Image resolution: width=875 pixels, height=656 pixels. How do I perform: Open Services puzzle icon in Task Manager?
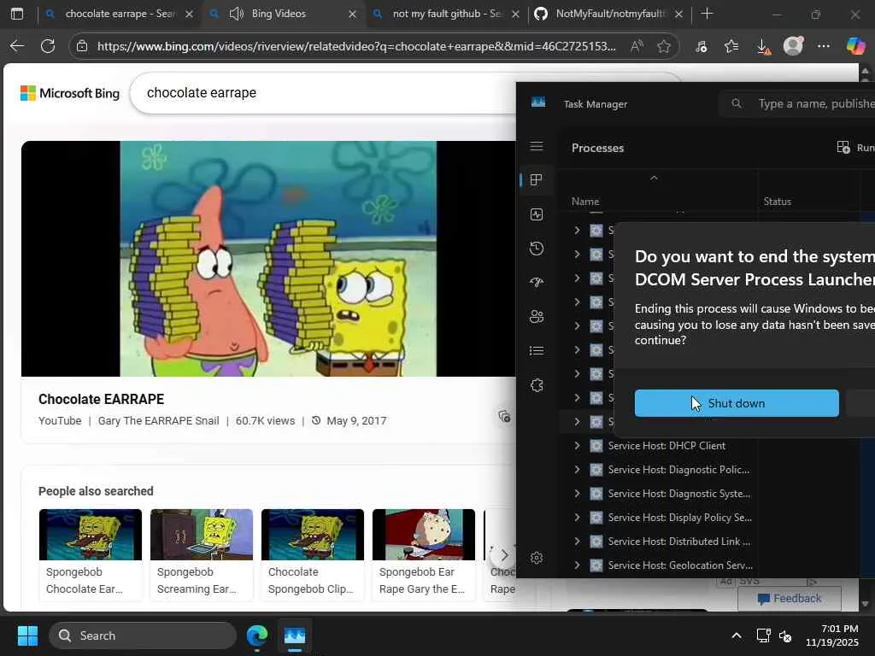coord(537,385)
